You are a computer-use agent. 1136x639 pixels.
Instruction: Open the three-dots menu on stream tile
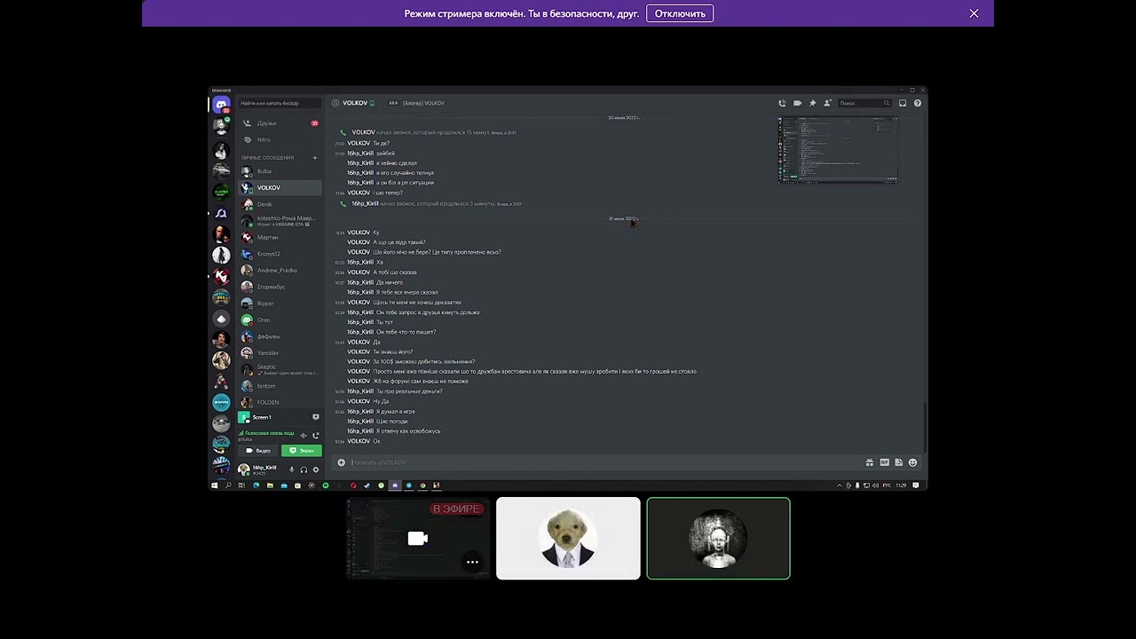[x=472, y=562]
